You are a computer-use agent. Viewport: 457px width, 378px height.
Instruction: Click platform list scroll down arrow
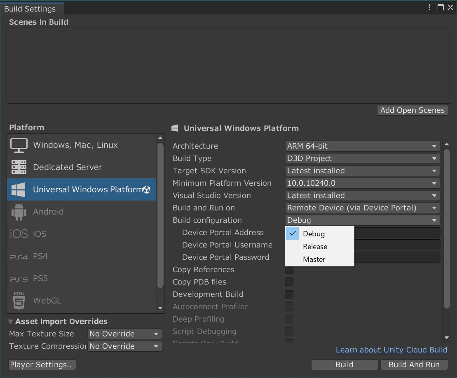(160, 308)
